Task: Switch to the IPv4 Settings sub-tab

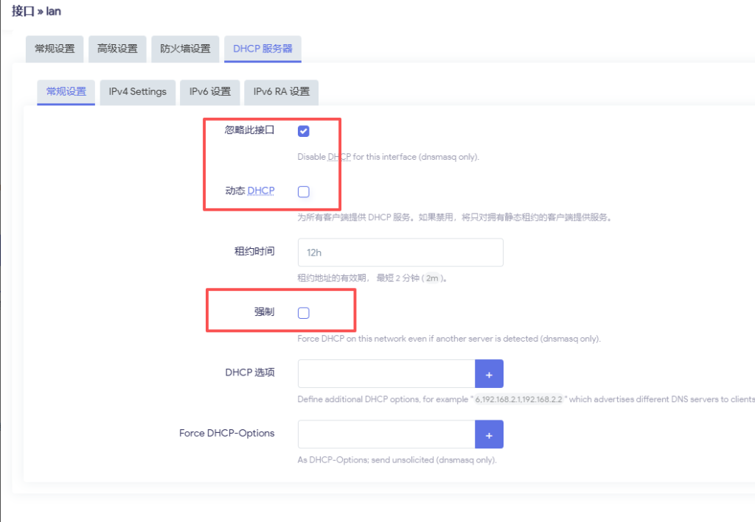Action: tap(137, 92)
